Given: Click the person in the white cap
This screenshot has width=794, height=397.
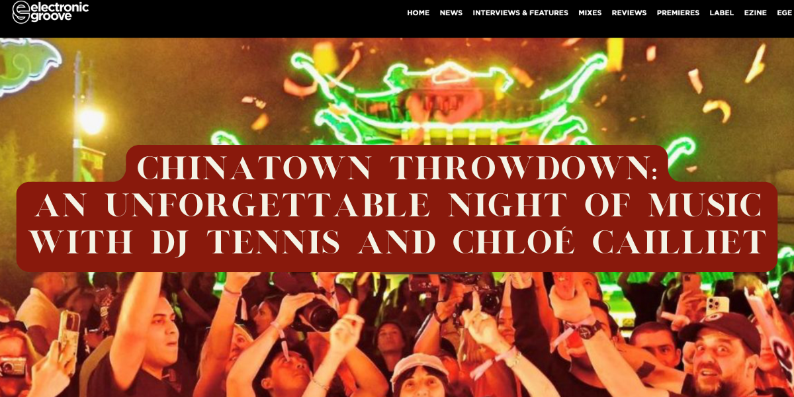Looking at the screenshot, I should (420, 377).
